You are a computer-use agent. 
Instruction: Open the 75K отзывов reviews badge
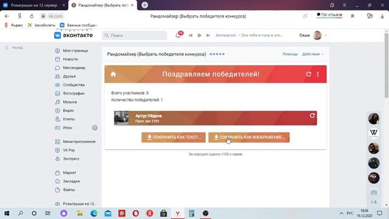click(329, 15)
